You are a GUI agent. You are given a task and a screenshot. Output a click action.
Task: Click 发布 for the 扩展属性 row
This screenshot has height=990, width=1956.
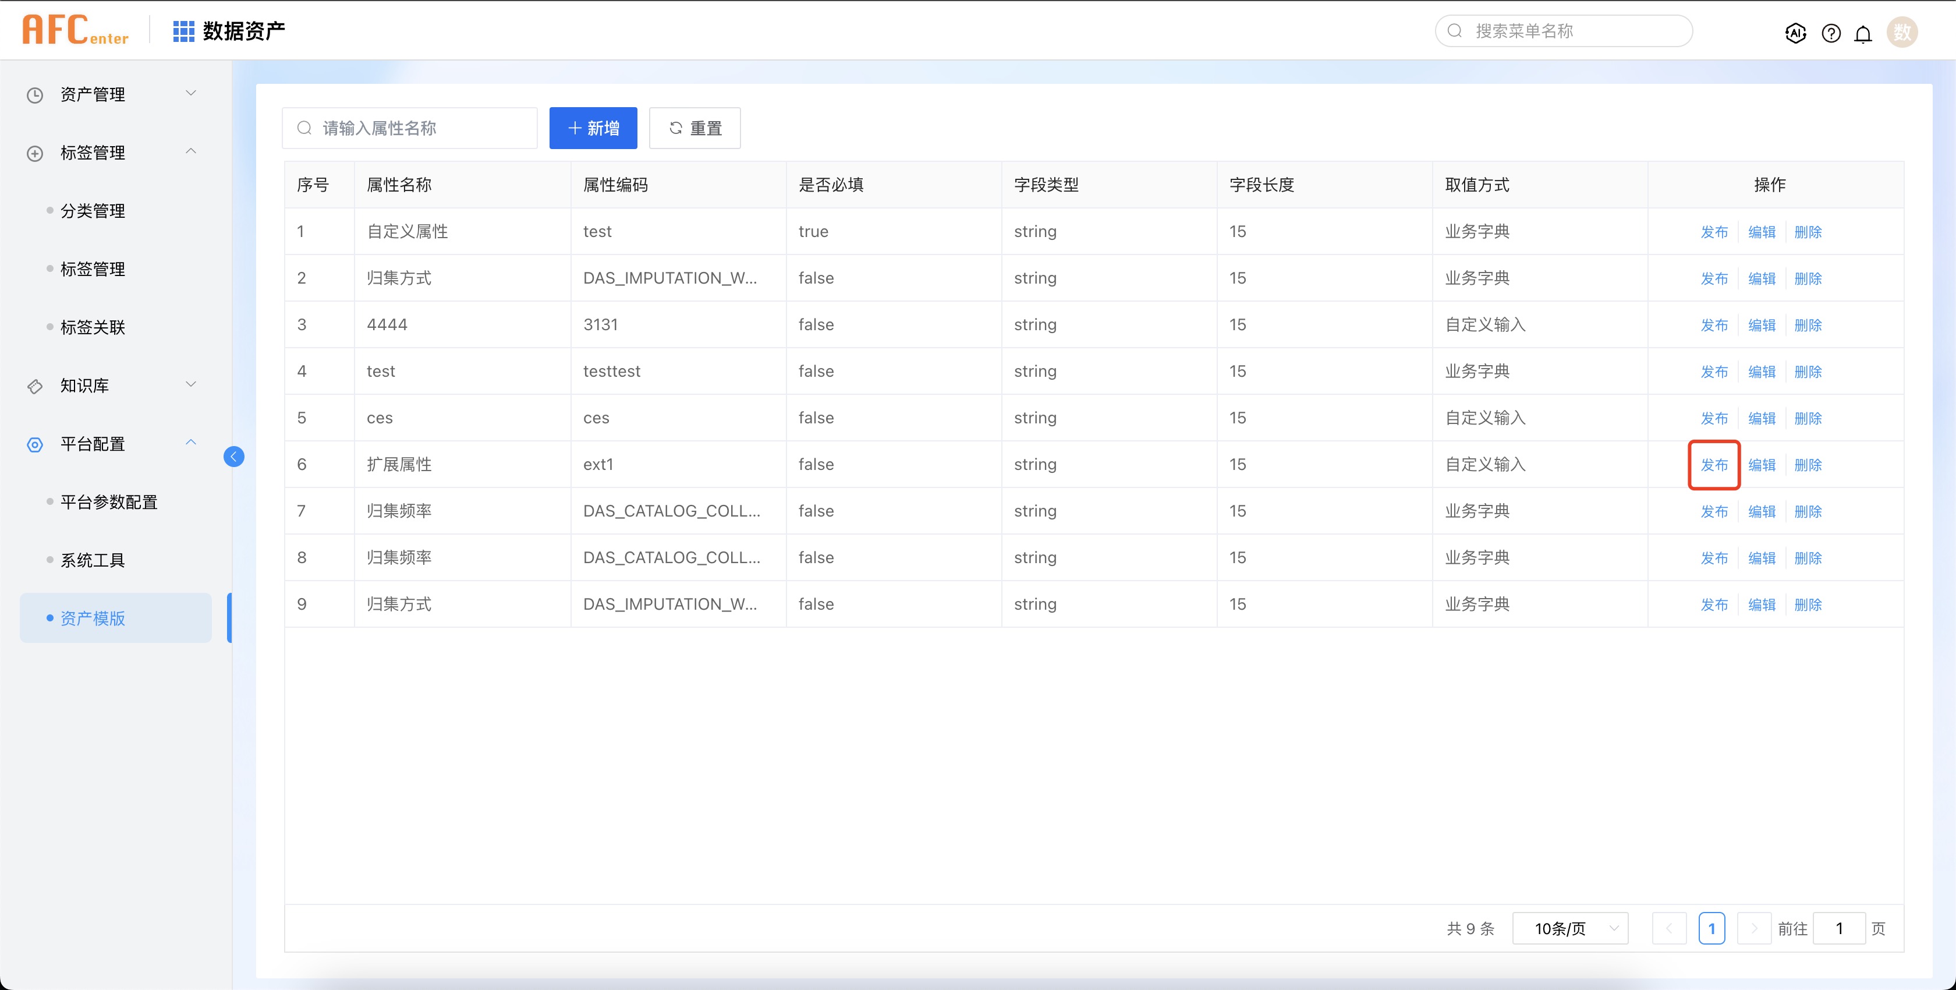point(1714,465)
